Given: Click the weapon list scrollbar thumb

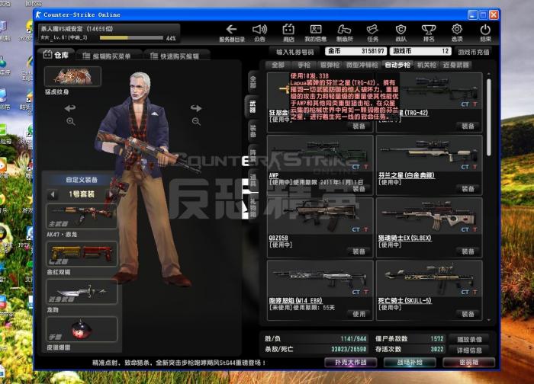Looking at the screenshot, I should (x=489, y=117).
